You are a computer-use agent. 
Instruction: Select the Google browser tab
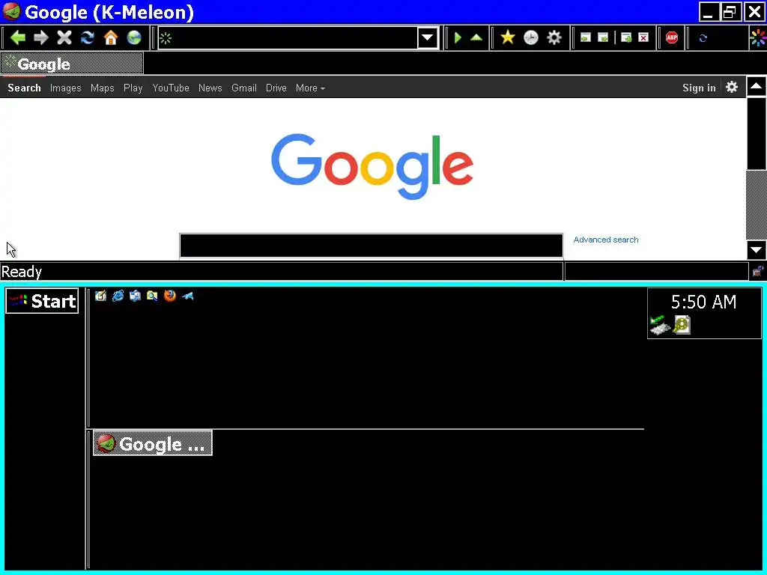click(72, 64)
